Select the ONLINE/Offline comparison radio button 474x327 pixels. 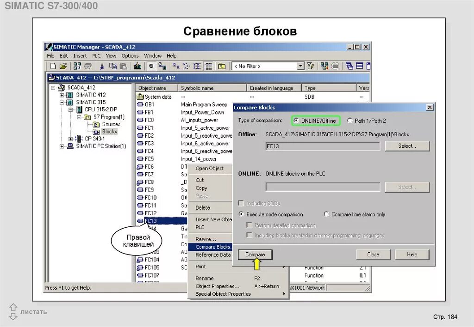pos(296,121)
